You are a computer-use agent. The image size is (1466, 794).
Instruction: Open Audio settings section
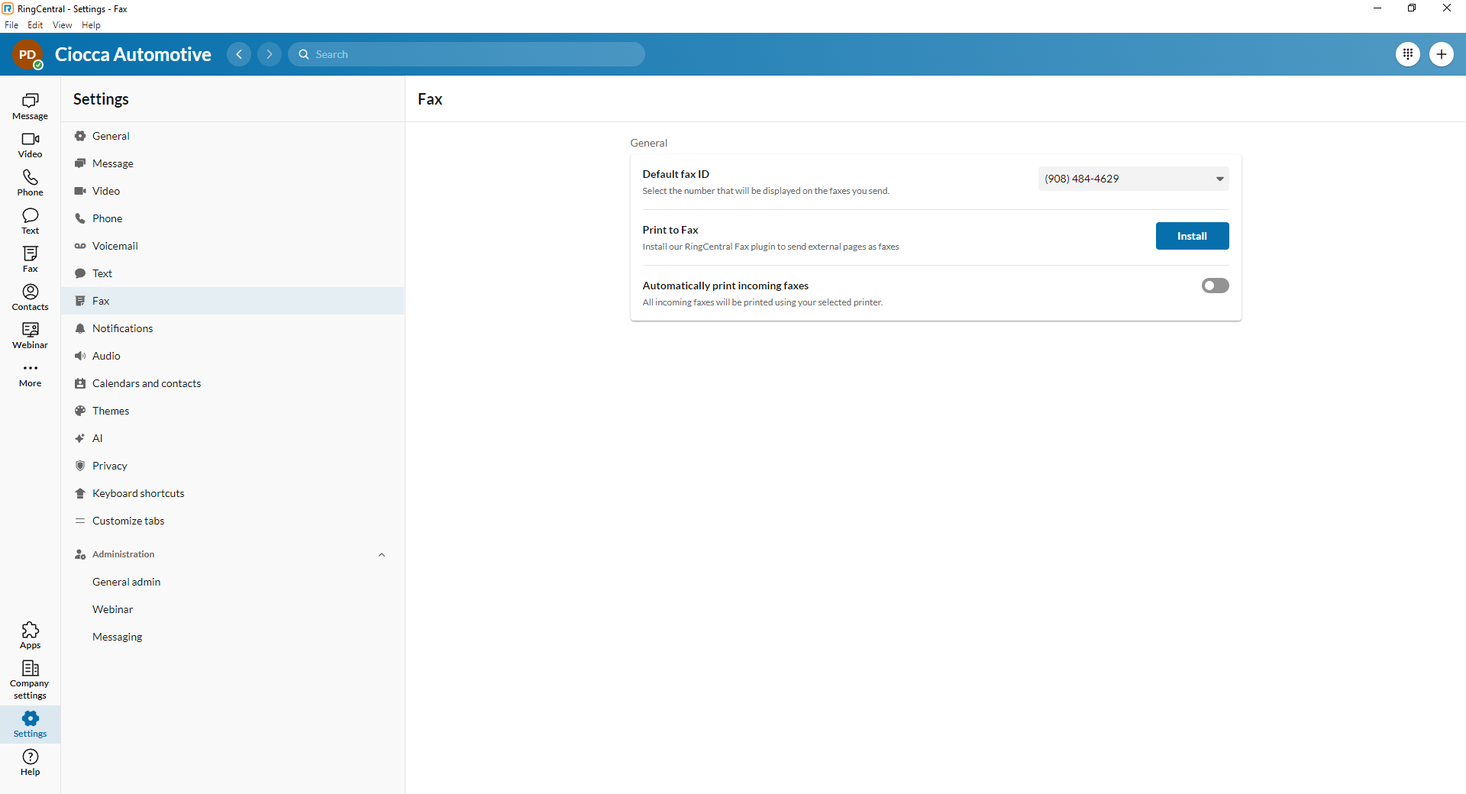pyautogui.click(x=233, y=356)
